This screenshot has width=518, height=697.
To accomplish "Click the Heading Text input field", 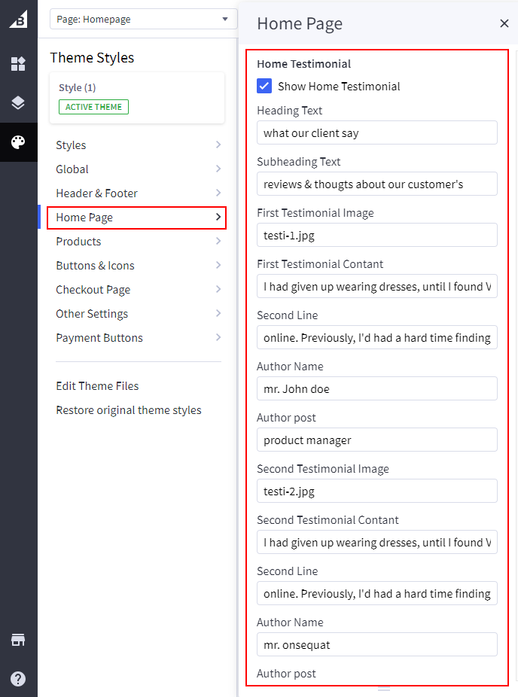I will click(376, 133).
